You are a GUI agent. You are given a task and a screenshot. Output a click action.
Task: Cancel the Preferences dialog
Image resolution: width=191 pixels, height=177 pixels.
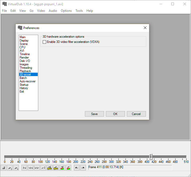136,114
